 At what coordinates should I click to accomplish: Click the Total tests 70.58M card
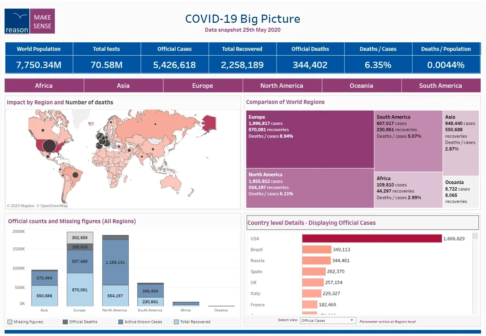pyautogui.click(x=107, y=58)
